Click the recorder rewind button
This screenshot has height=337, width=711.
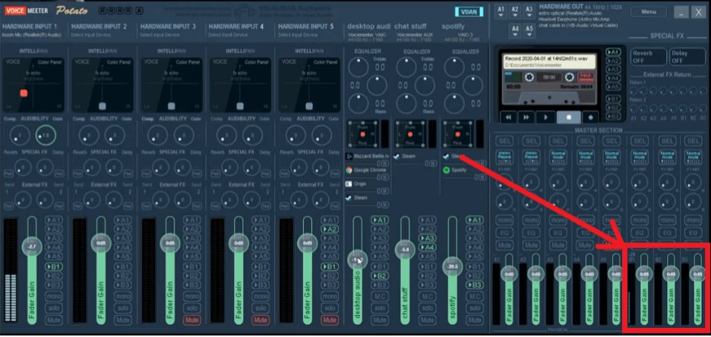(x=508, y=117)
